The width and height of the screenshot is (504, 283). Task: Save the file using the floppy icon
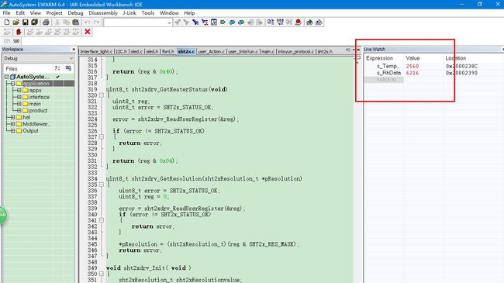(25, 22)
